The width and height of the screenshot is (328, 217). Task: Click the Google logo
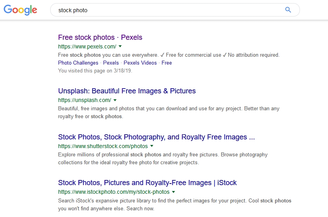20,10
